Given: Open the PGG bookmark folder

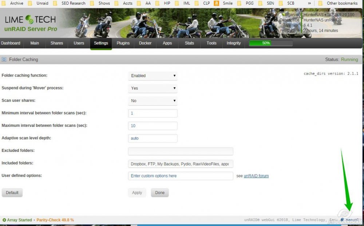Looking at the screenshot, I should [x=246, y=3].
